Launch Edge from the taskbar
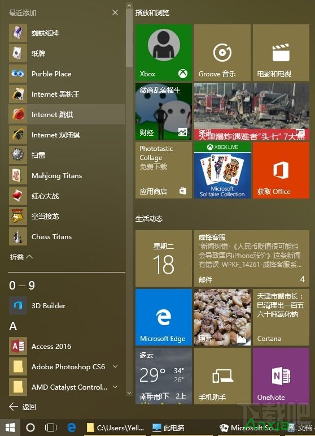This screenshot has width=315, height=436. click(x=71, y=428)
